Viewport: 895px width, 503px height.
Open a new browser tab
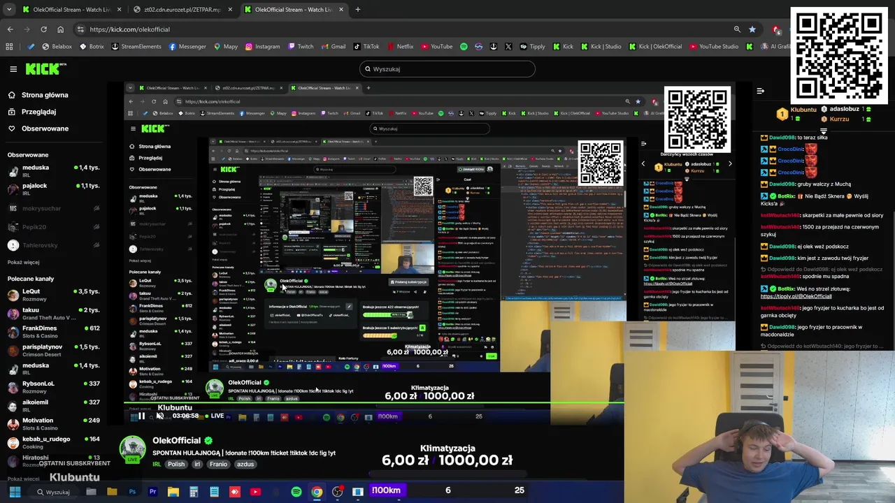[357, 10]
